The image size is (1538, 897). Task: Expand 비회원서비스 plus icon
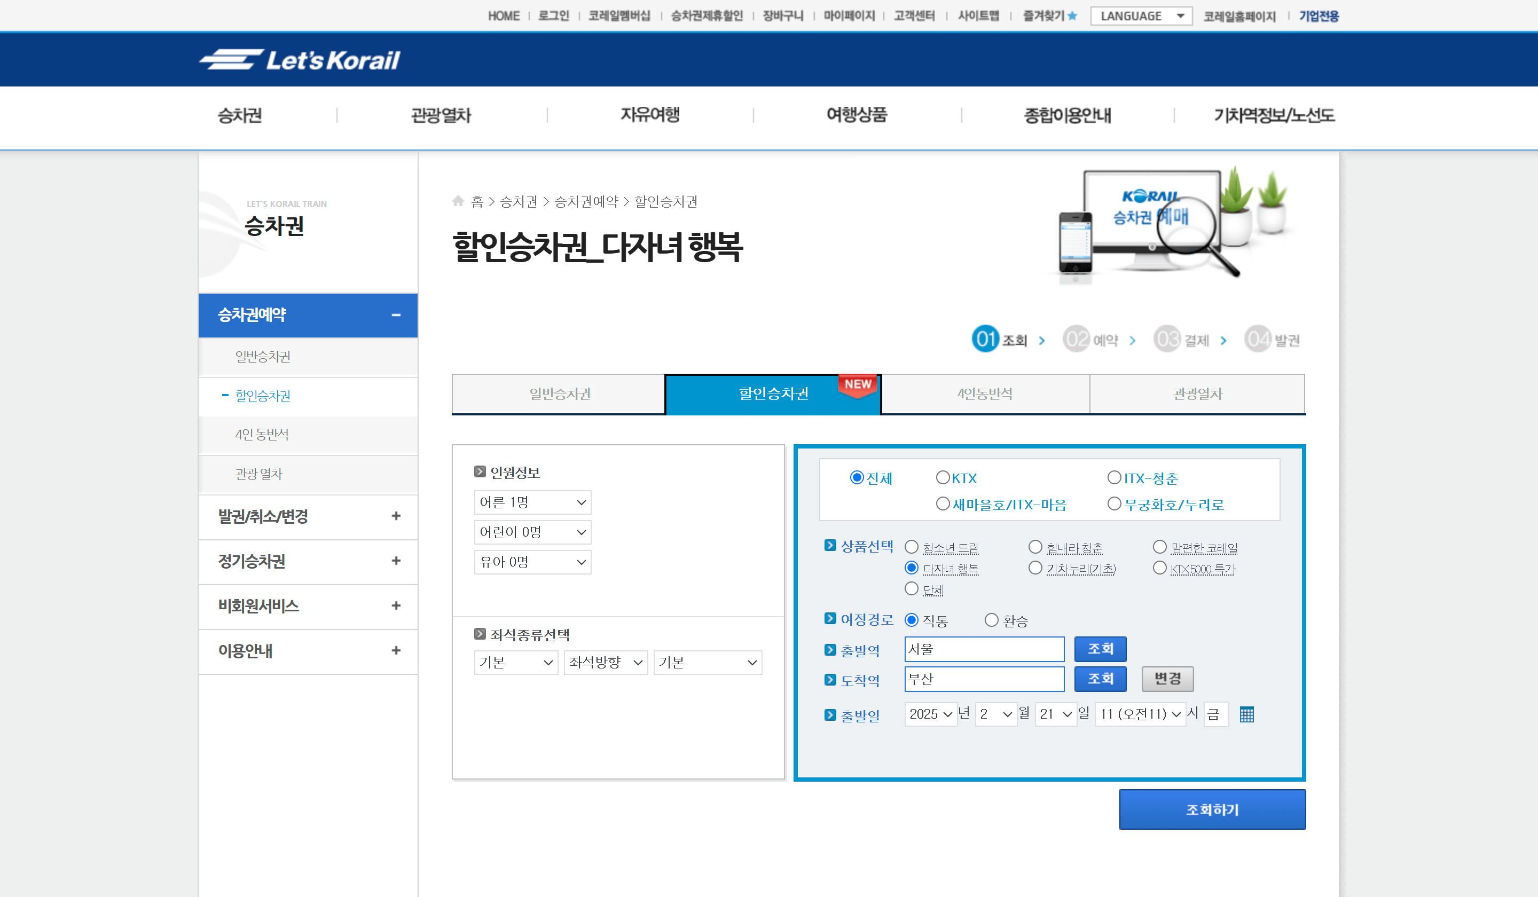tap(396, 606)
